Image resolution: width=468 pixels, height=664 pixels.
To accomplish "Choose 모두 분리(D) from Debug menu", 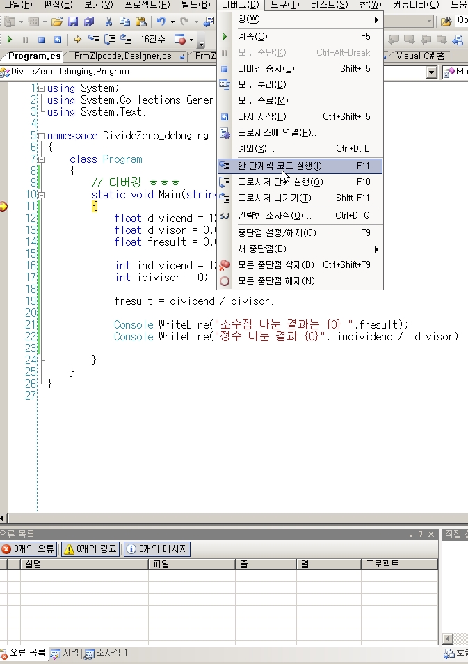I will [300, 85].
